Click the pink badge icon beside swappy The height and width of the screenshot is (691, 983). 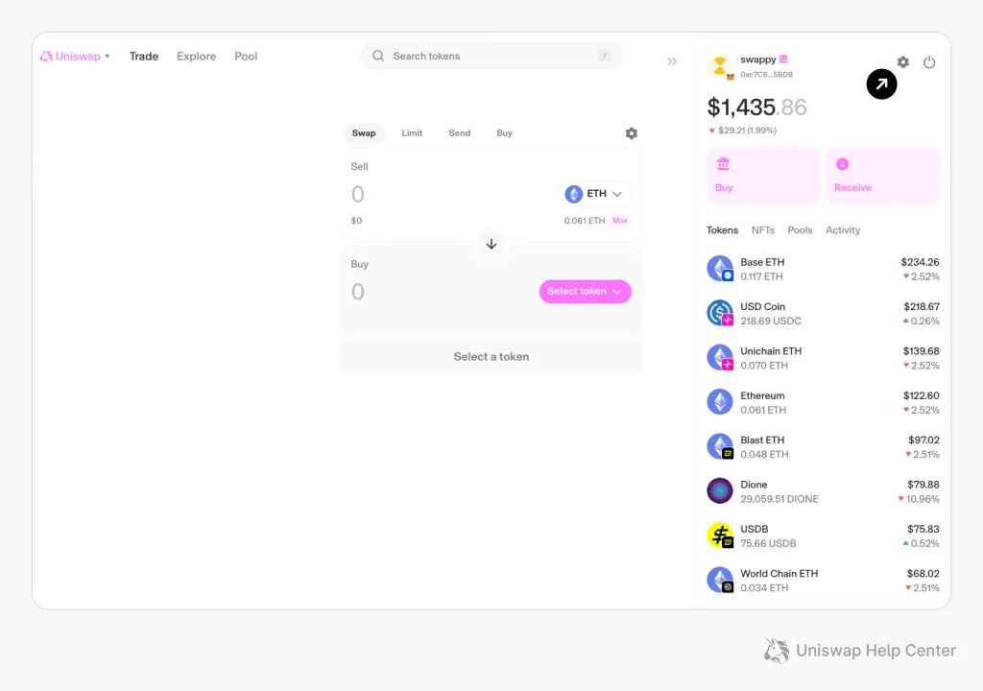click(783, 59)
